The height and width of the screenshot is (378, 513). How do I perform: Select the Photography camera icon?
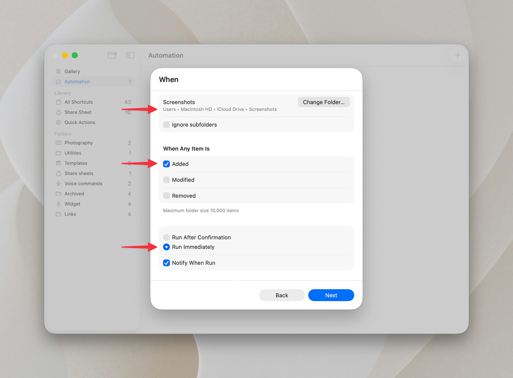58,143
